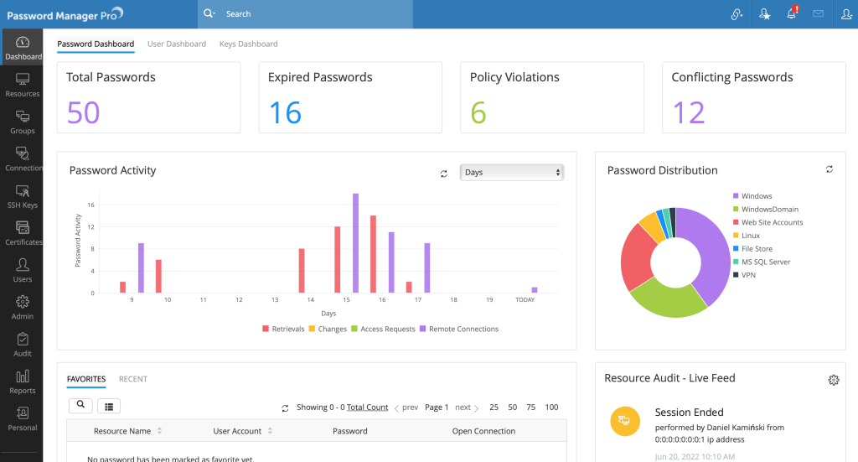Show 25 rows per page
Viewport: 858px width, 462px height.
point(494,407)
